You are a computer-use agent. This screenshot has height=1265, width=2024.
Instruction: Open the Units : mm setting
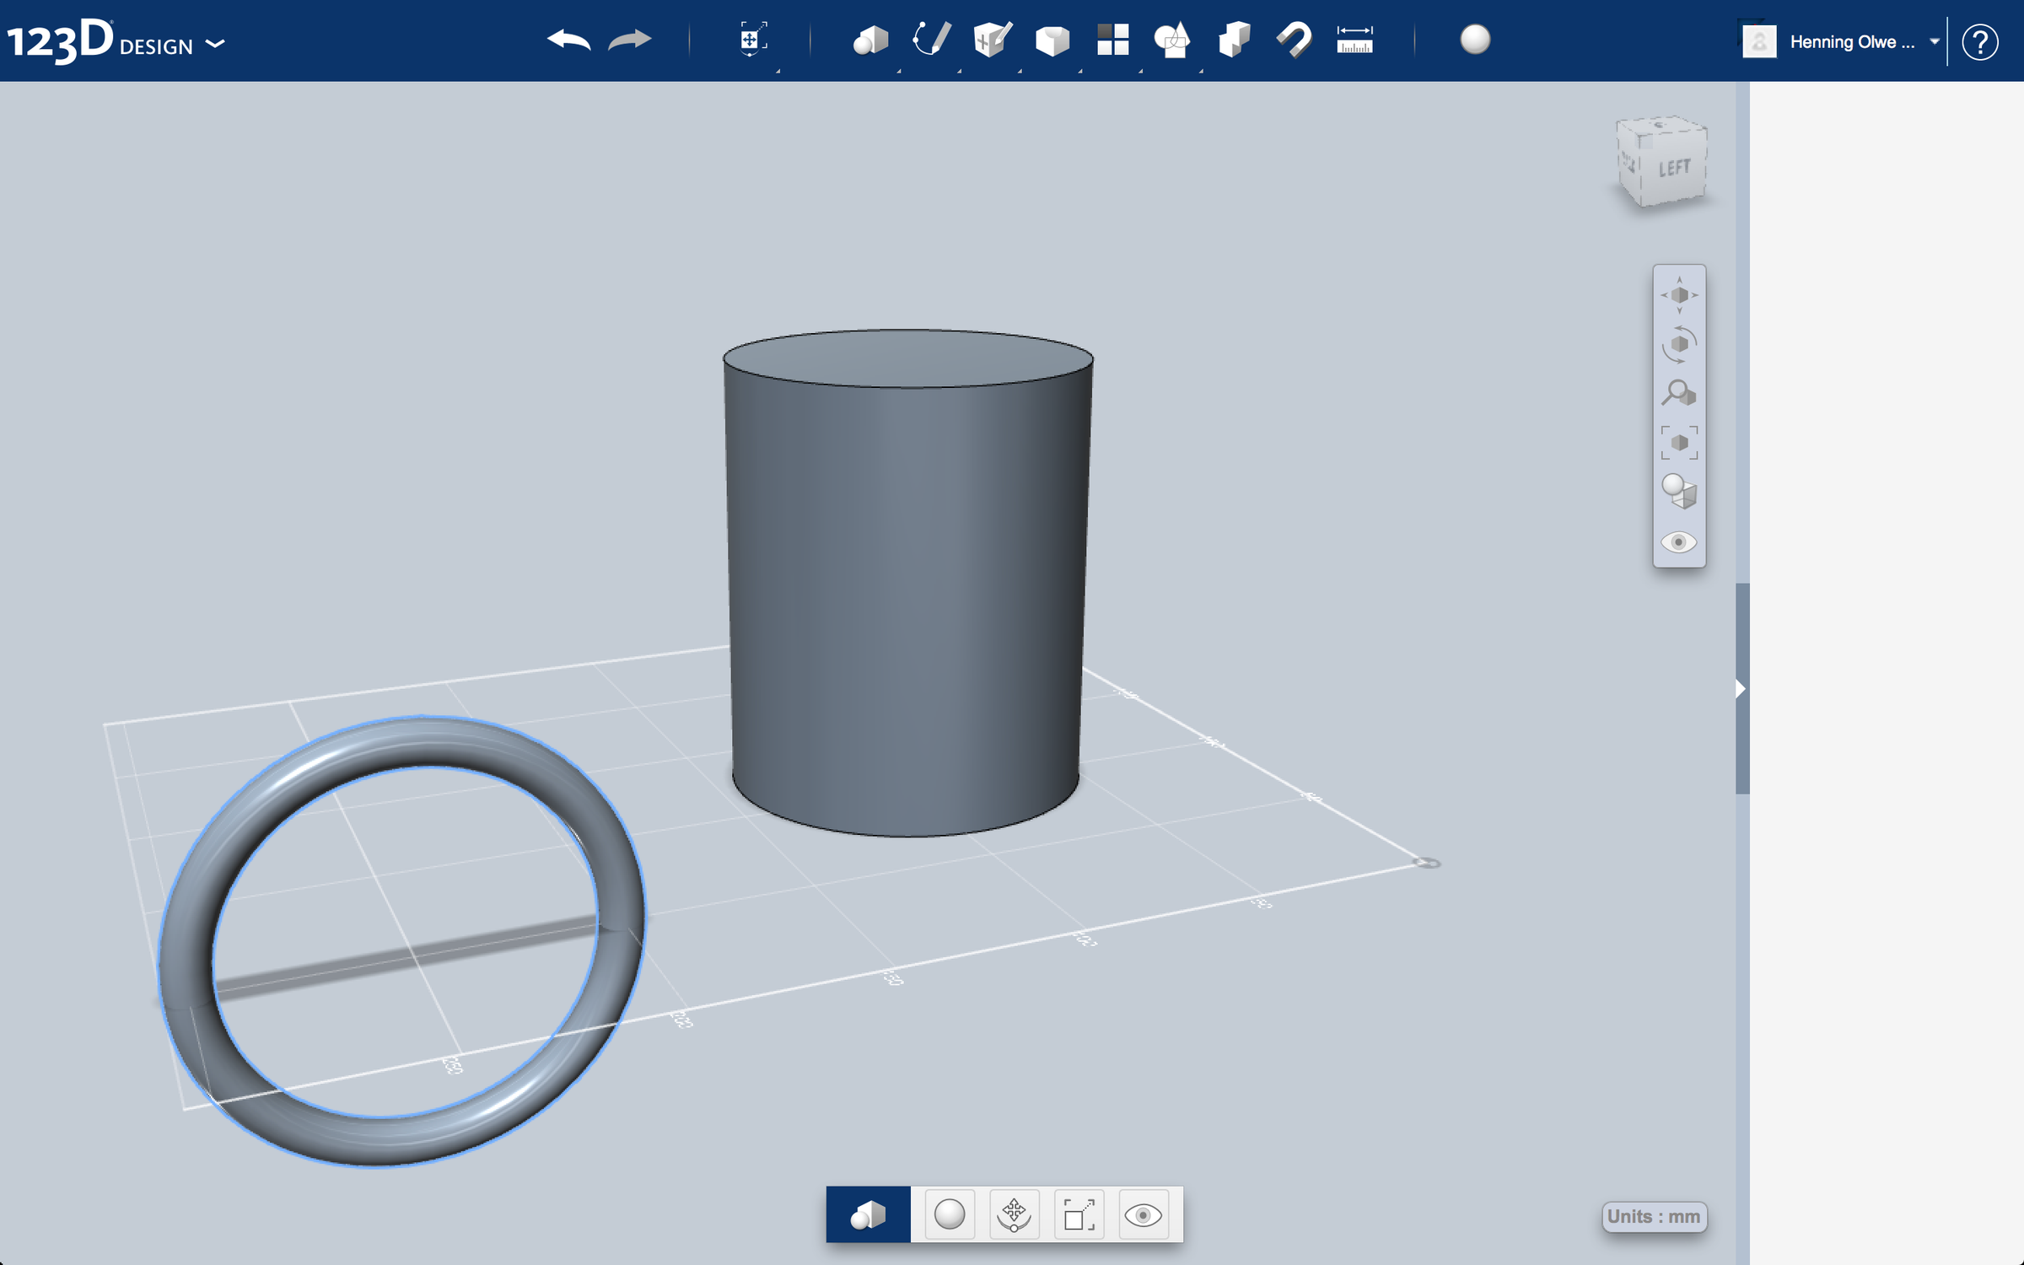(1654, 1216)
